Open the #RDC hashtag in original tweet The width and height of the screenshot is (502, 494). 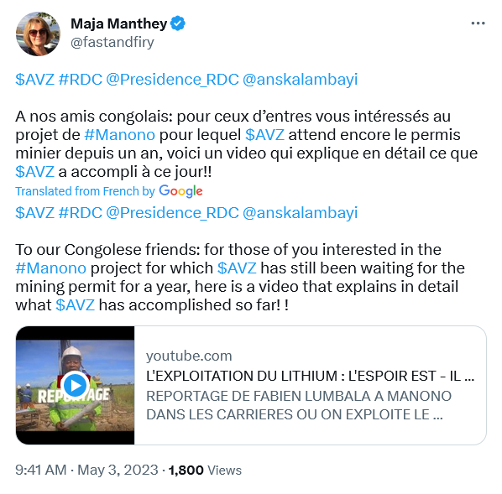tap(81, 80)
